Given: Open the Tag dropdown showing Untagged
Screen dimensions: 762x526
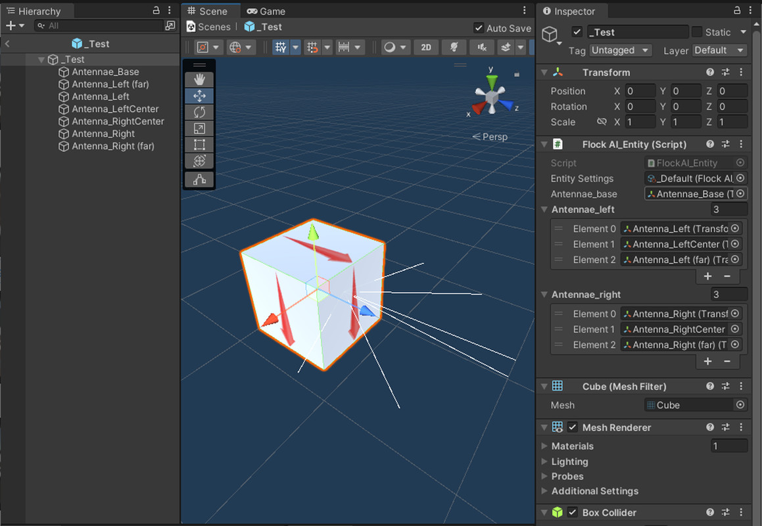Looking at the screenshot, I should 620,50.
